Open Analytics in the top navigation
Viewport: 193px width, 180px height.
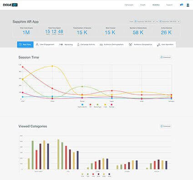click(156, 5)
